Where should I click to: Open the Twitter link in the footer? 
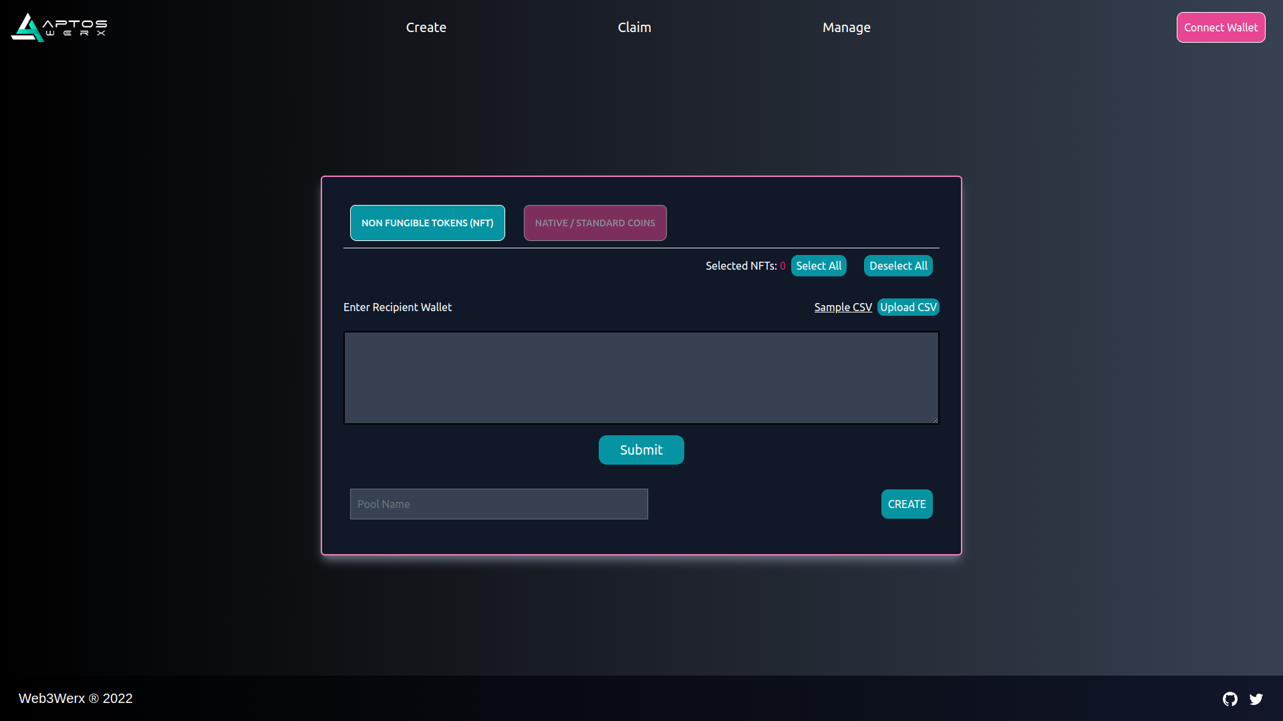click(x=1257, y=699)
